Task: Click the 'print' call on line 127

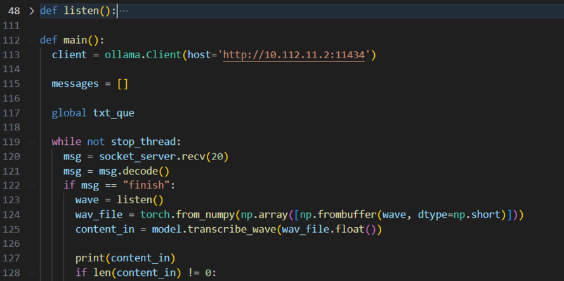Action: pos(89,258)
